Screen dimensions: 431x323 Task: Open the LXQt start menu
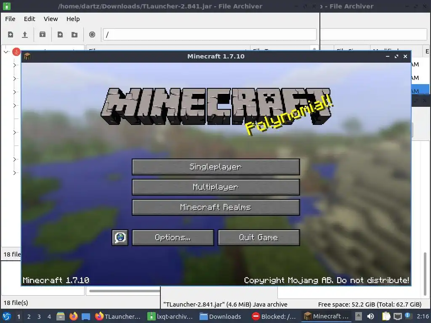point(7,316)
